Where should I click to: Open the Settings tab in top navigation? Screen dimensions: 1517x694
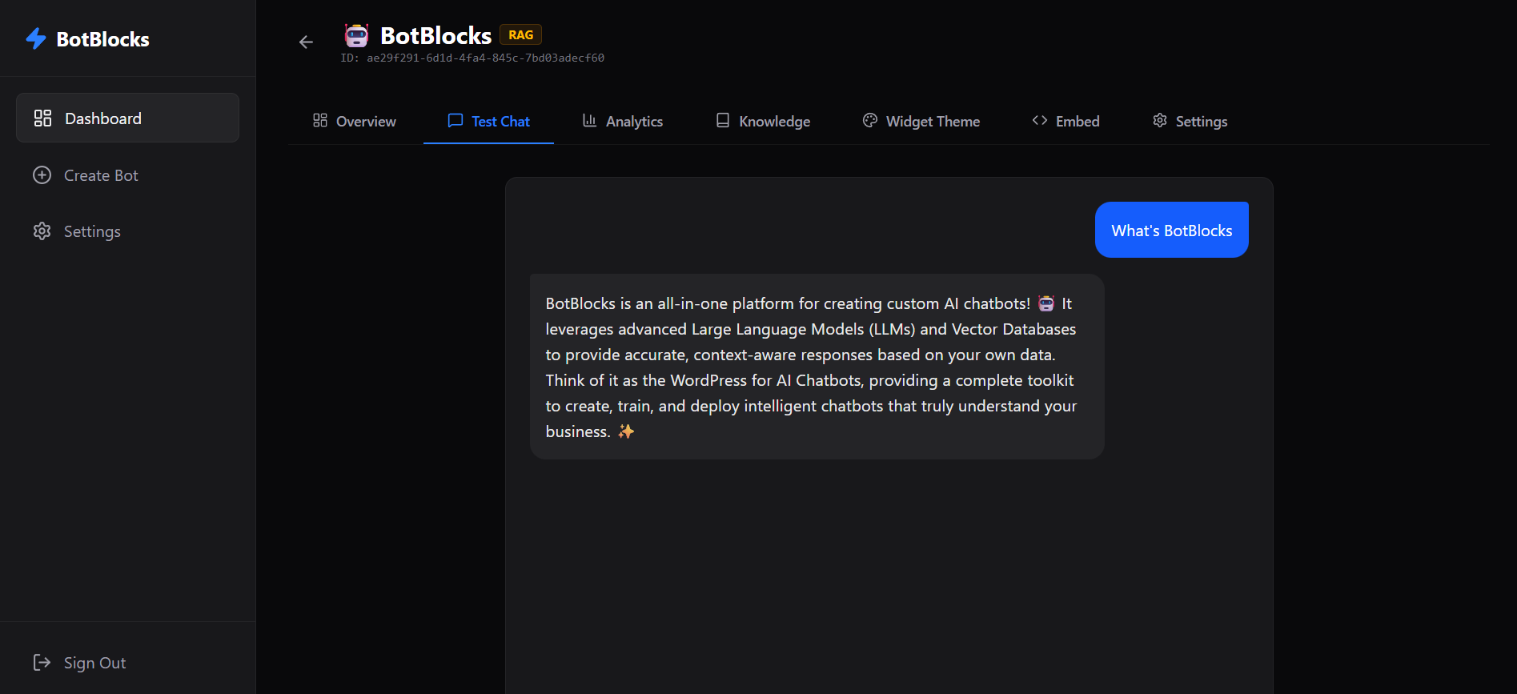1190,121
